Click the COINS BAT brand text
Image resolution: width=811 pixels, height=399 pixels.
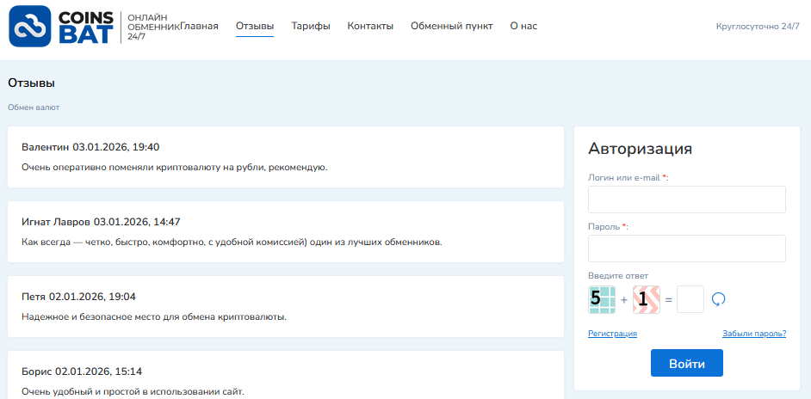point(85,26)
